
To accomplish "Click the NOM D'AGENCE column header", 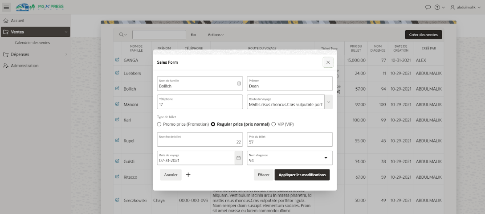I will [377, 48].
